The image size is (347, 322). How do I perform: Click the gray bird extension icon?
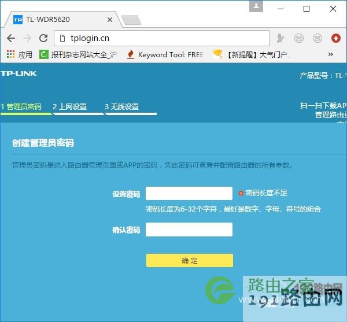tap(280, 38)
